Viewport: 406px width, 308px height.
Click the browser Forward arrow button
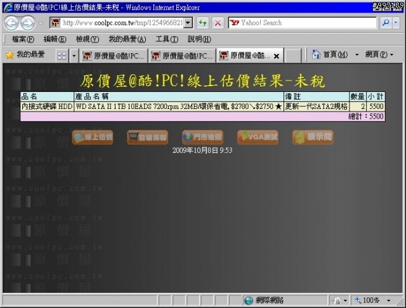(28, 23)
